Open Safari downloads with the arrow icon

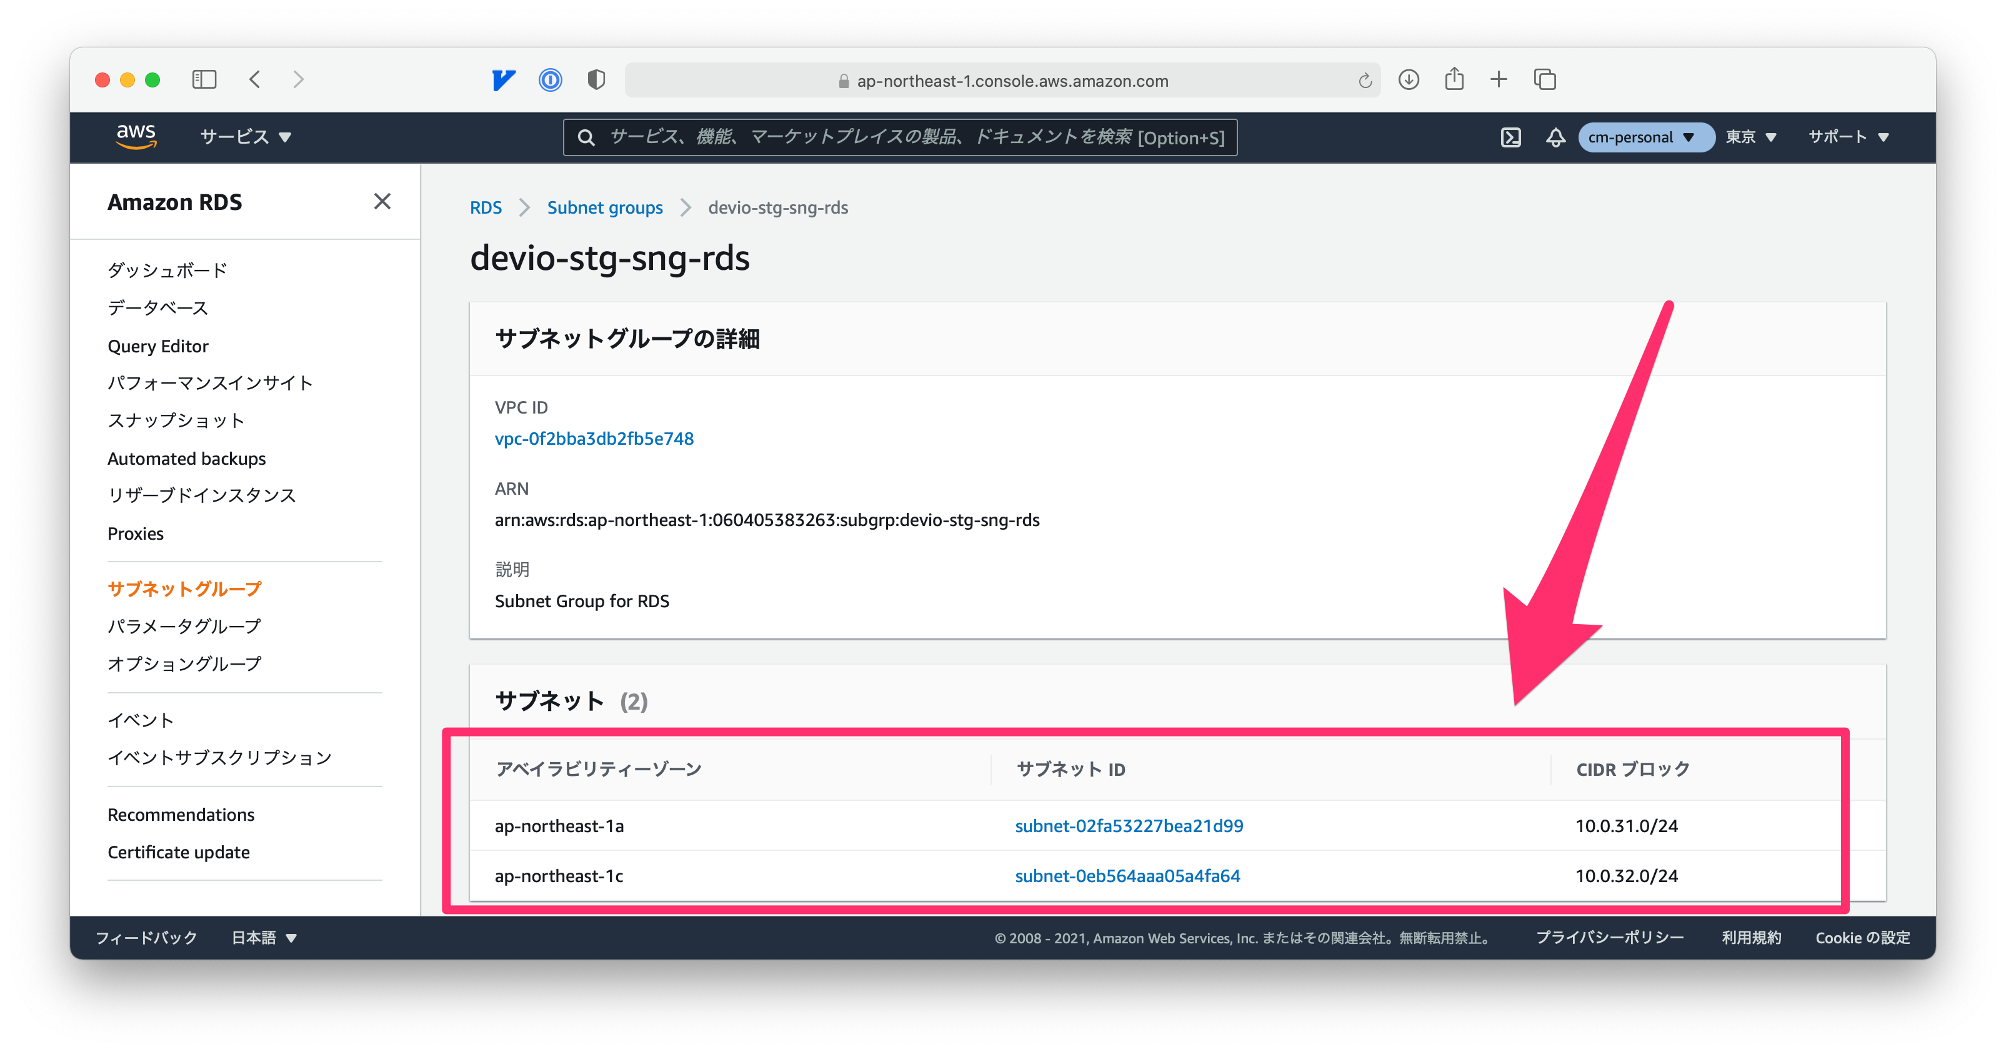click(x=1409, y=79)
